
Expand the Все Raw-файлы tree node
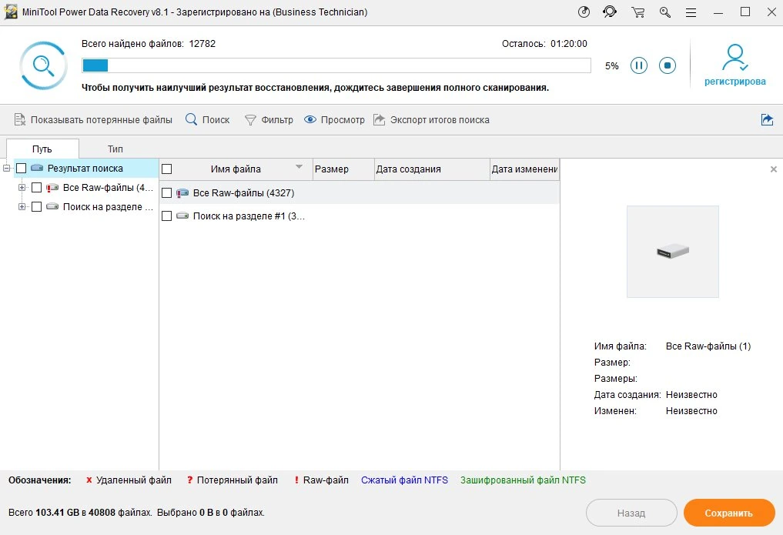pos(22,188)
